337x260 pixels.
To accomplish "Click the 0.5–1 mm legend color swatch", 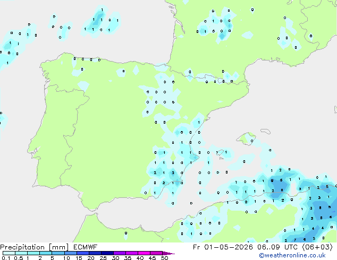I will 21,253.
